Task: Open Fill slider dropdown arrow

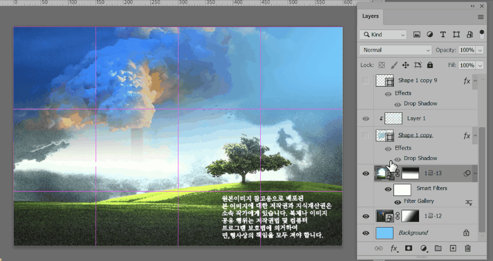Action: 480,65
